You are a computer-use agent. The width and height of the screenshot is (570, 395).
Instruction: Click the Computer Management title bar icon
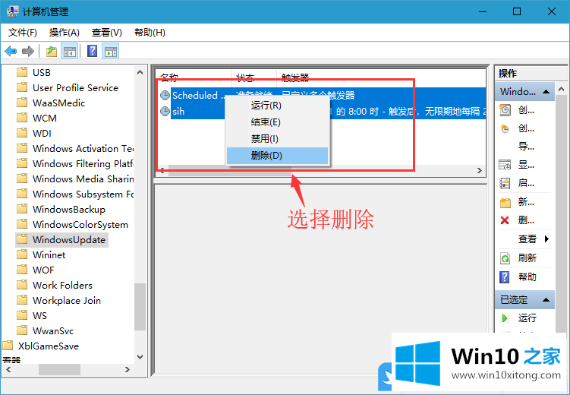point(12,11)
